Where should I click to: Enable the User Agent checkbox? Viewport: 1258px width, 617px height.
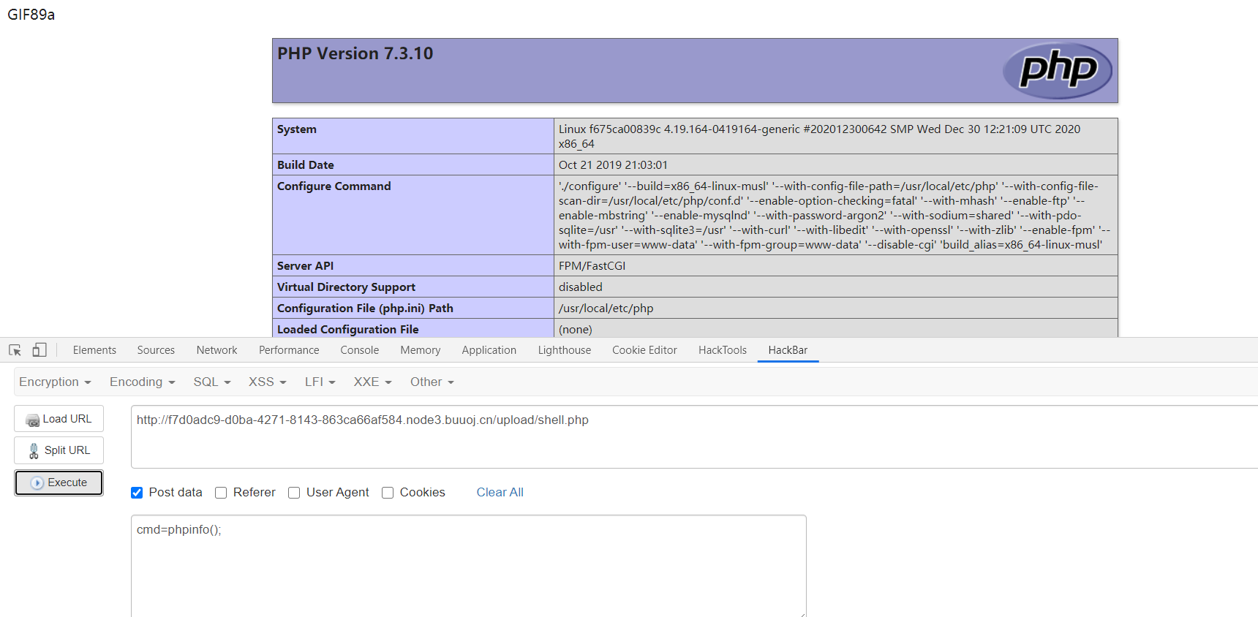(x=294, y=493)
